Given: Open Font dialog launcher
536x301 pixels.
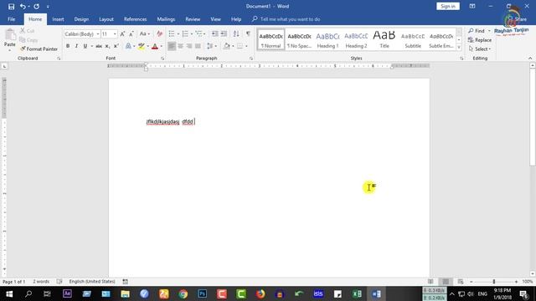Looking at the screenshot, I should pos(162,59).
